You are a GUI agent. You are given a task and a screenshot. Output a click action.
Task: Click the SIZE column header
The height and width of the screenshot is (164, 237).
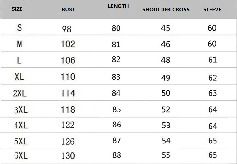[x=17, y=9]
